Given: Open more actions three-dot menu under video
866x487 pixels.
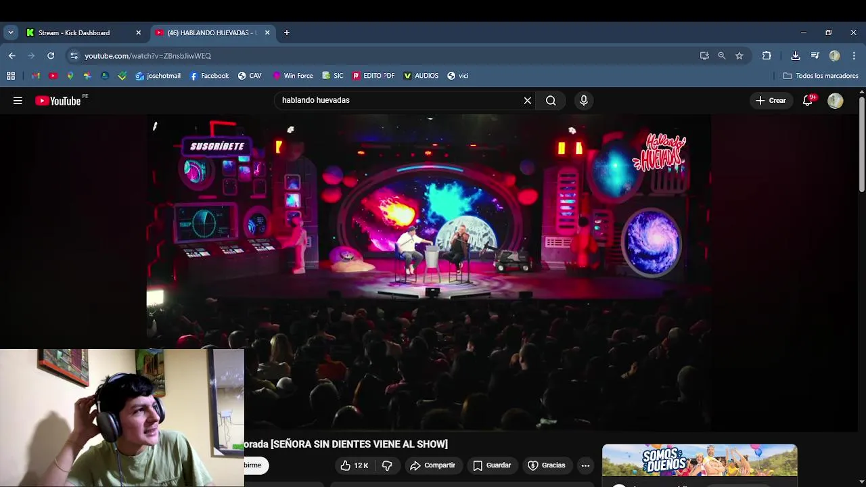Looking at the screenshot, I should click(x=585, y=465).
